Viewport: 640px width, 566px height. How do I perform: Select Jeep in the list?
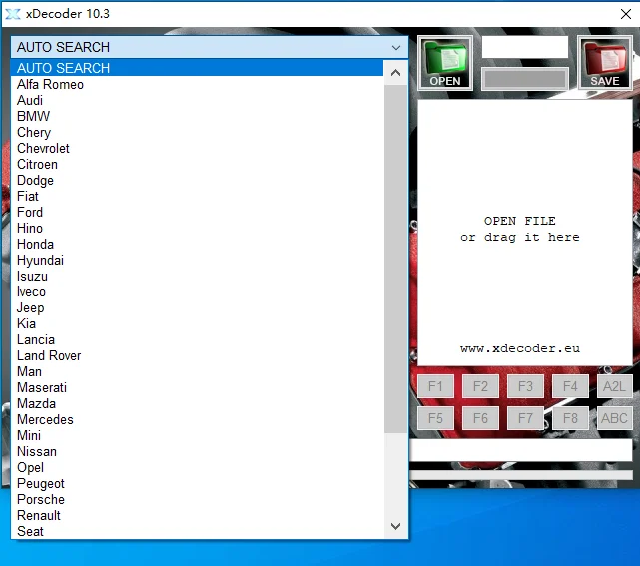(x=197, y=307)
